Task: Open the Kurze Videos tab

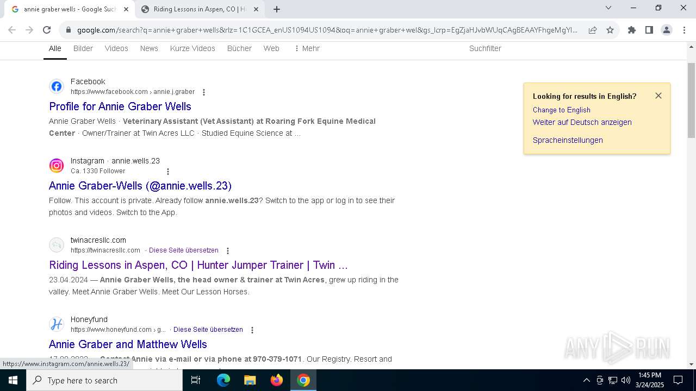Action: tap(192, 48)
